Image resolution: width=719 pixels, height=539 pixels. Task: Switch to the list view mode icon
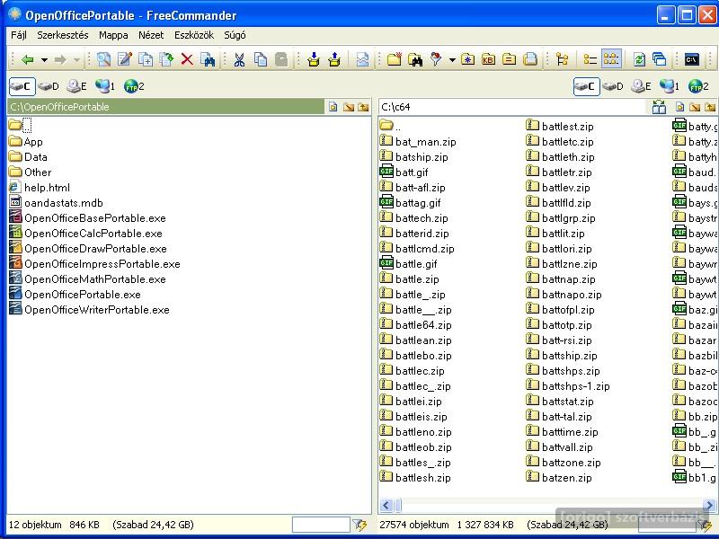[x=590, y=59]
